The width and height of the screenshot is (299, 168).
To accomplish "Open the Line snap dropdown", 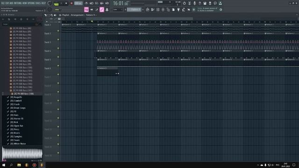I will [118, 9].
